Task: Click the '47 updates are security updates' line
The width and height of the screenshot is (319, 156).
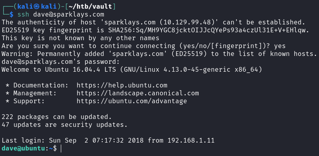Action: 64,125
